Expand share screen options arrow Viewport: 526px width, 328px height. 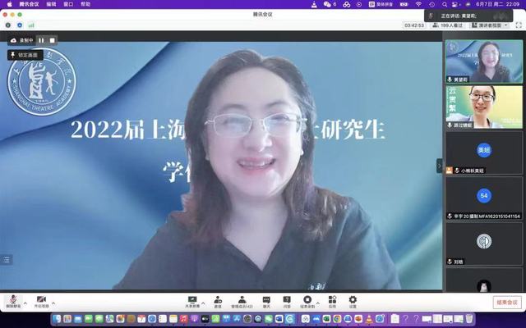point(205,302)
